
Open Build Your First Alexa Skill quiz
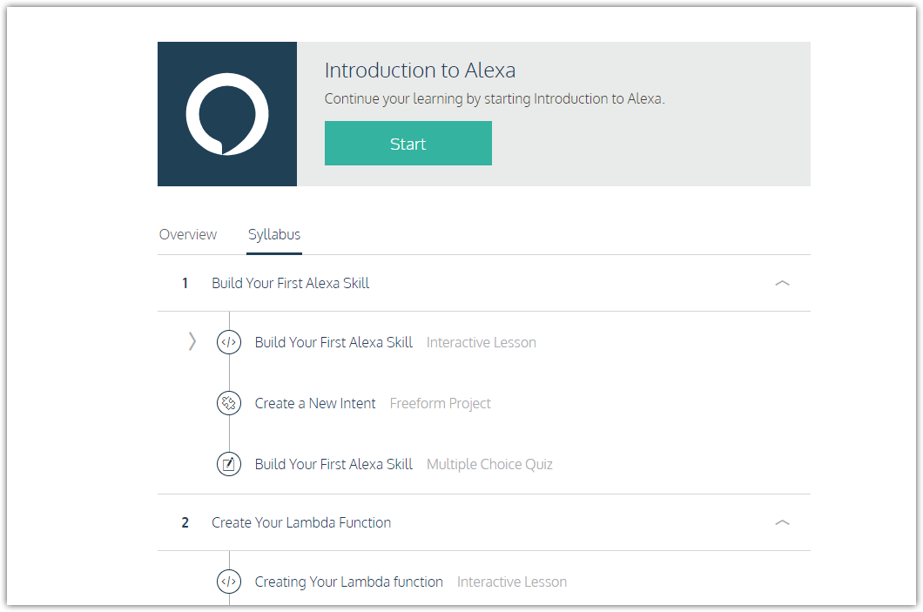pos(333,464)
